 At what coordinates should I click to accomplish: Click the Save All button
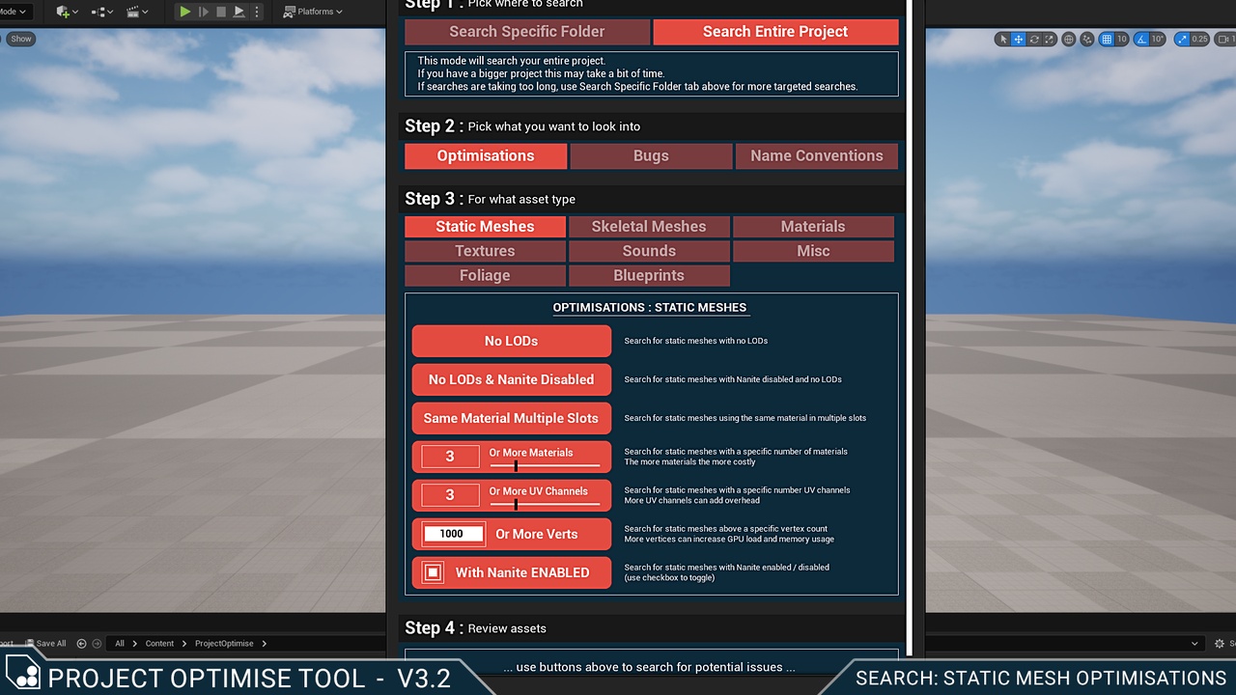46,644
